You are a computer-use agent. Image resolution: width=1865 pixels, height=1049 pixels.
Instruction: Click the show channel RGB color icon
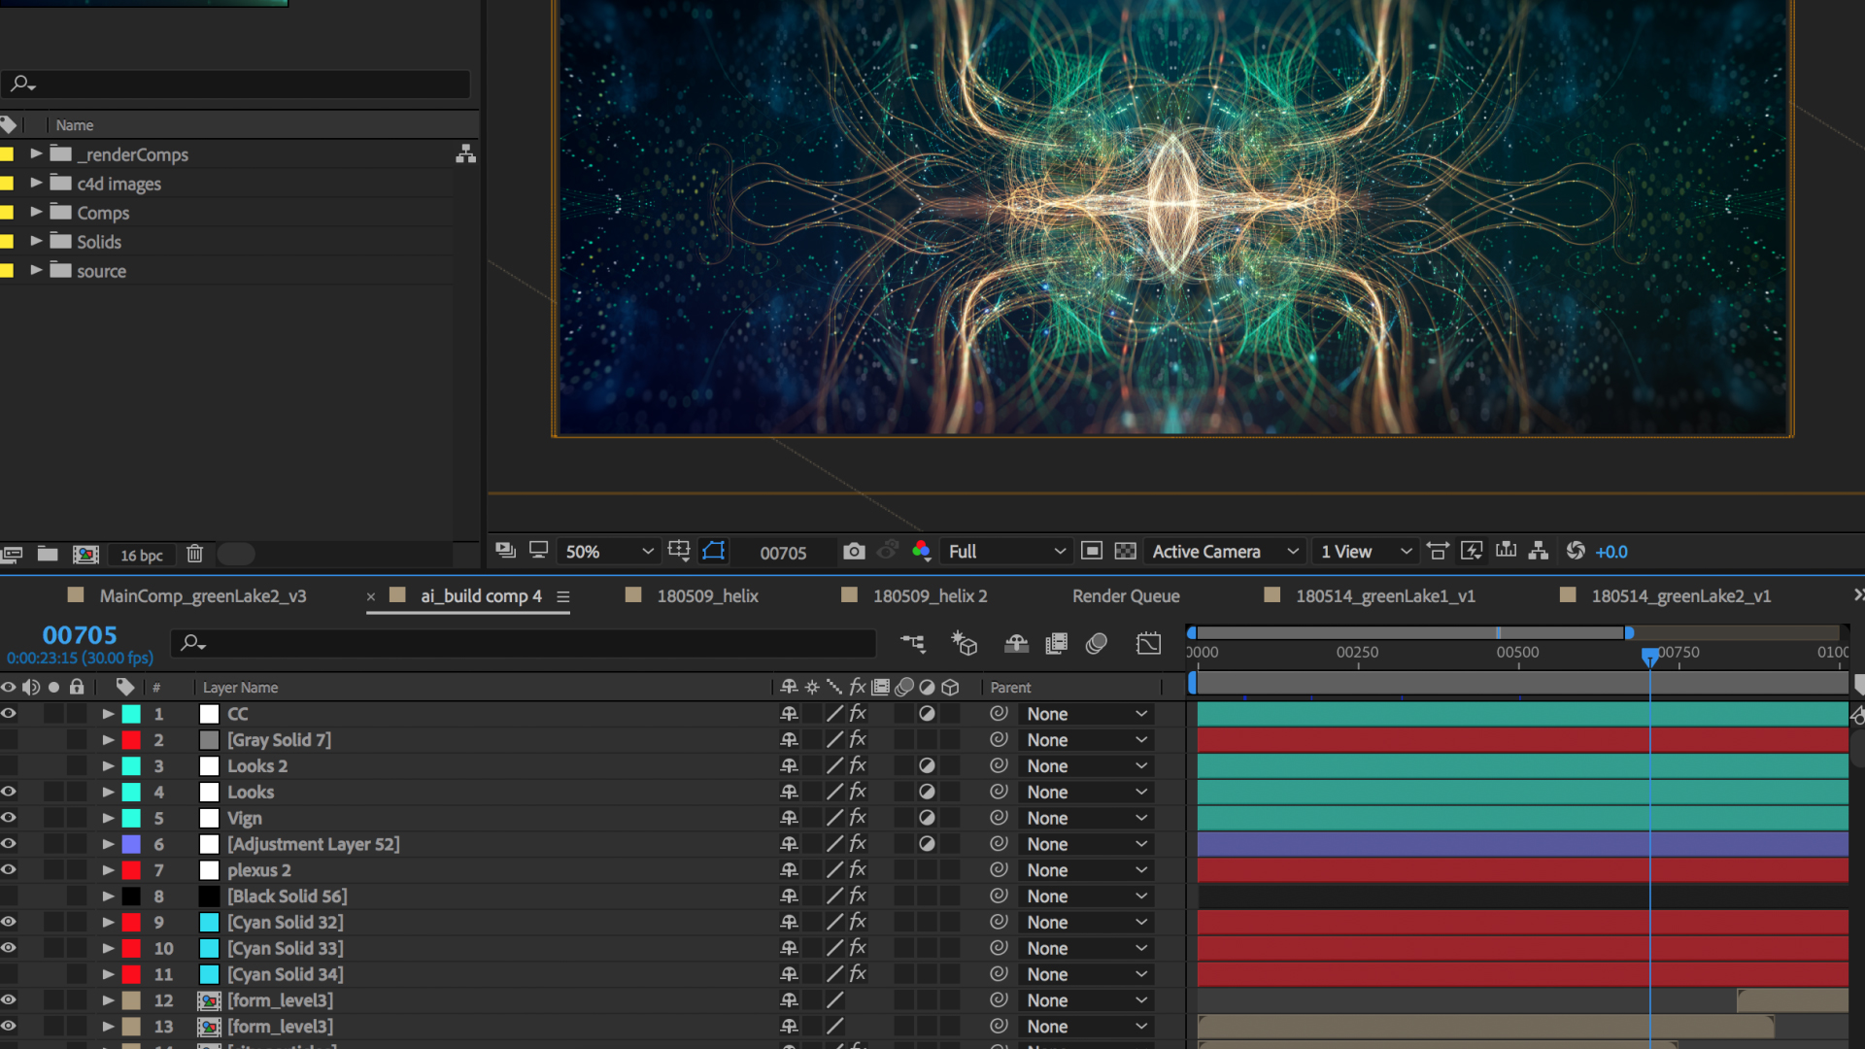tap(922, 551)
